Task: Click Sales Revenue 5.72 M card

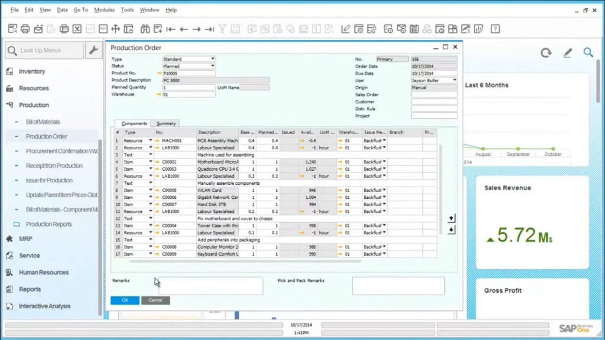Action: [532, 223]
